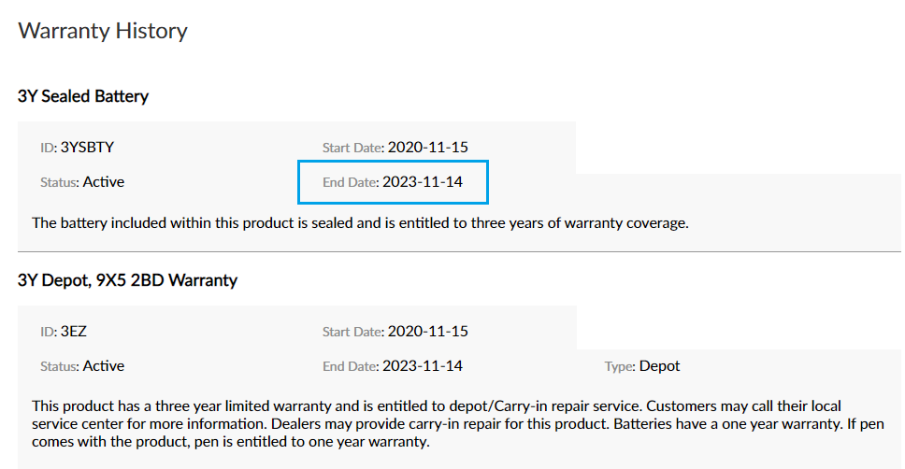Click the sealed battery Start Date 2020-11-15
This screenshot has width=905, height=469.
point(427,148)
